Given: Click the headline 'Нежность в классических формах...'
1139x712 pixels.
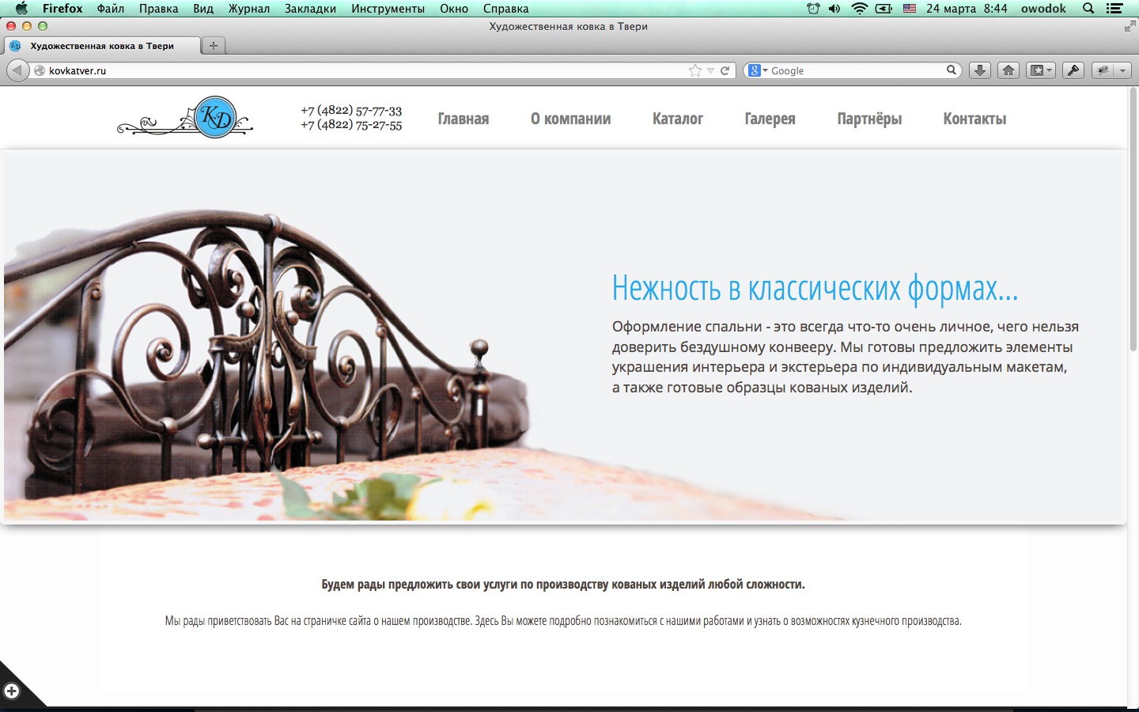Looking at the screenshot, I should [x=815, y=288].
